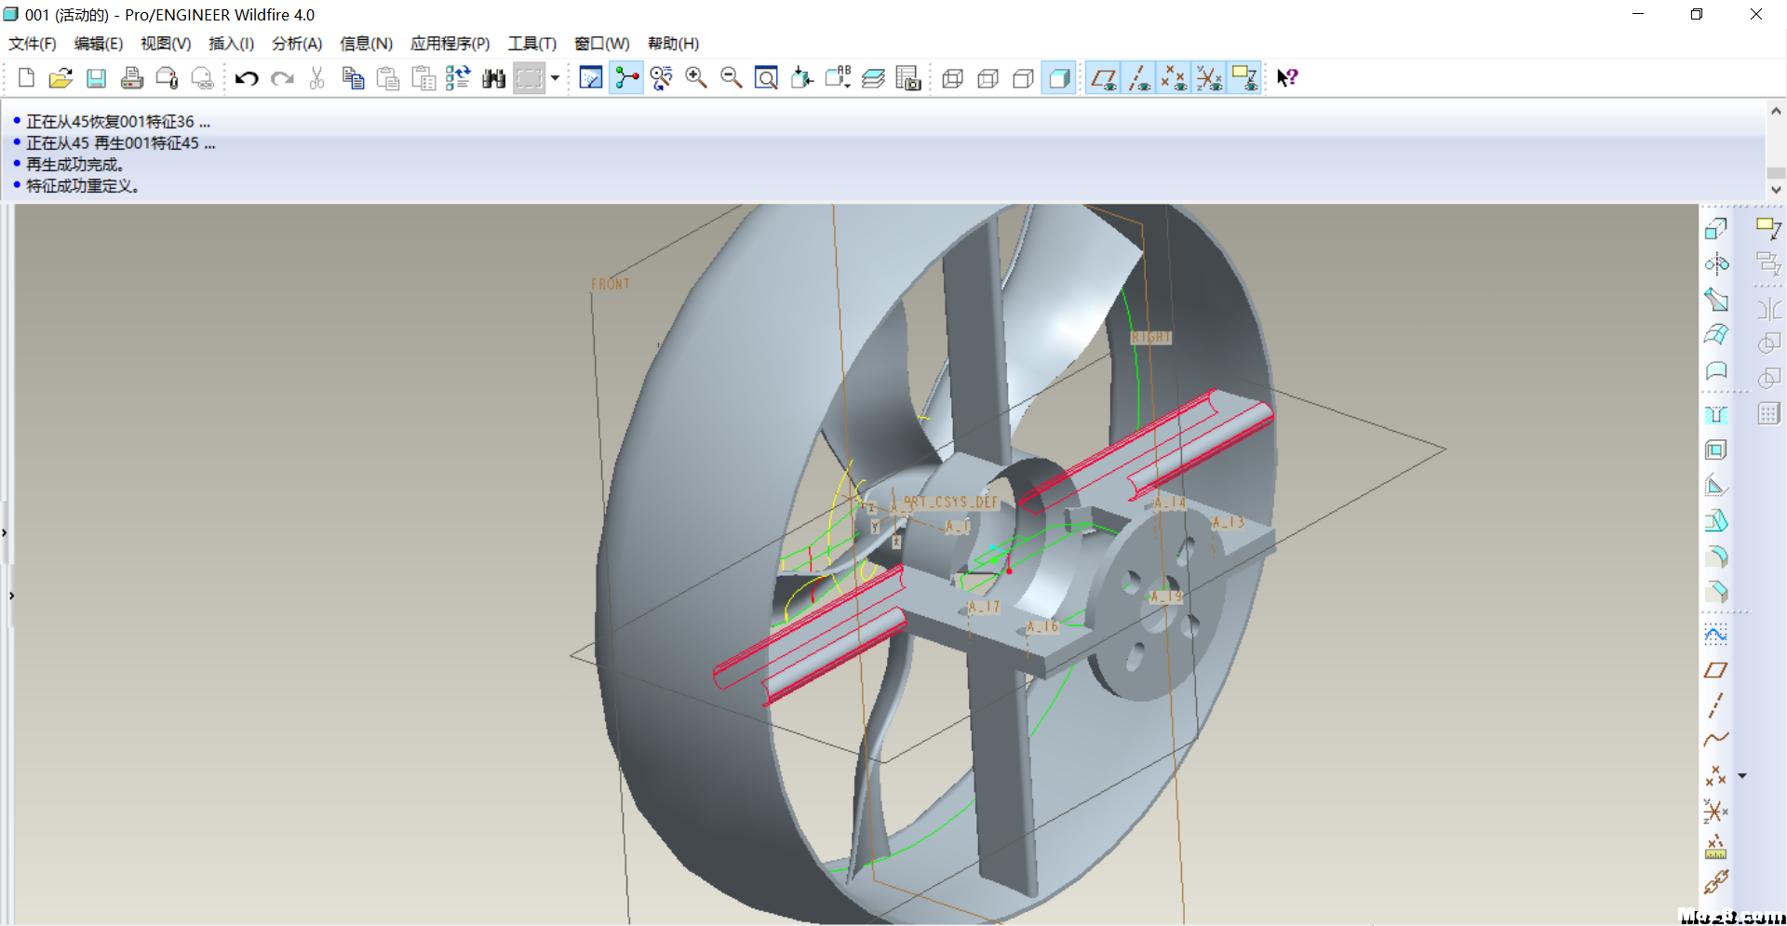Open selection box dropdown arrow
This screenshot has height=926, width=1787.
(556, 78)
